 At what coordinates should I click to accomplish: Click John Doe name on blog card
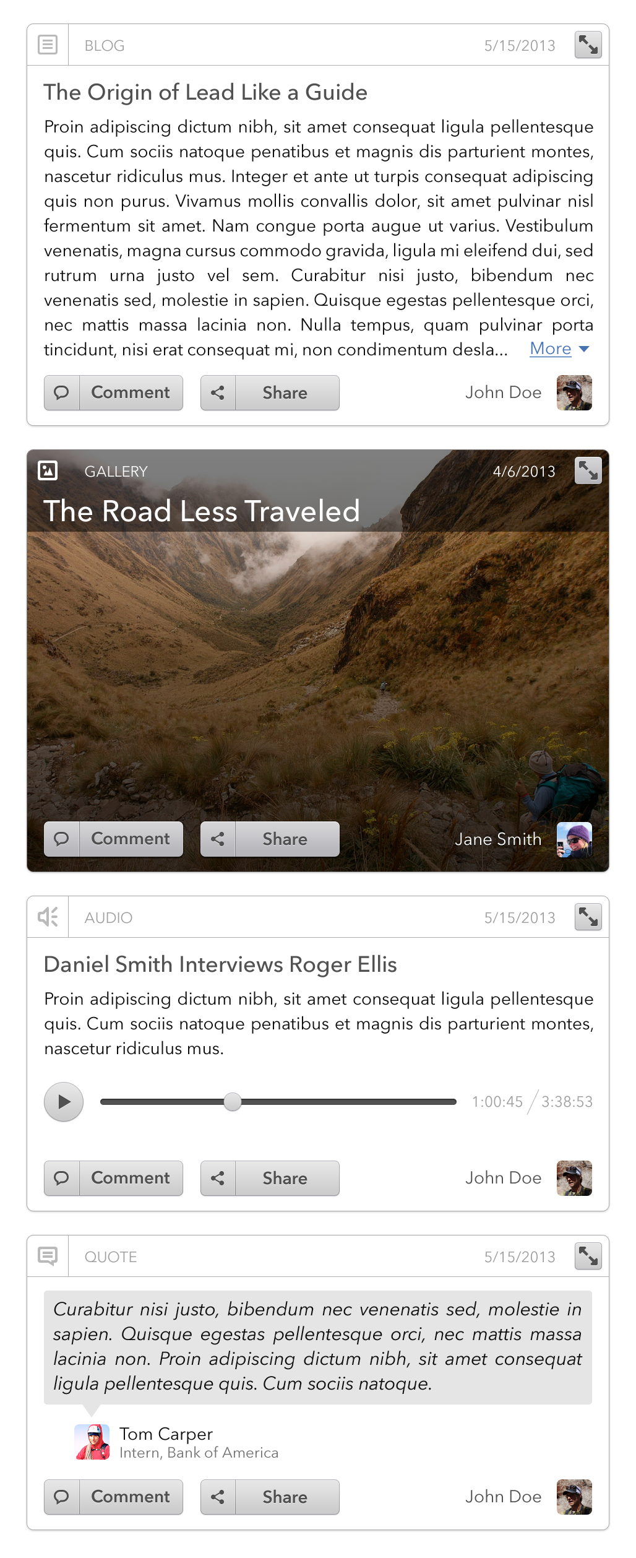(504, 392)
